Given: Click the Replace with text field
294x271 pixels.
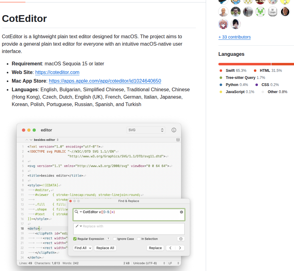Looking at the screenshot, I should tap(129, 229).
